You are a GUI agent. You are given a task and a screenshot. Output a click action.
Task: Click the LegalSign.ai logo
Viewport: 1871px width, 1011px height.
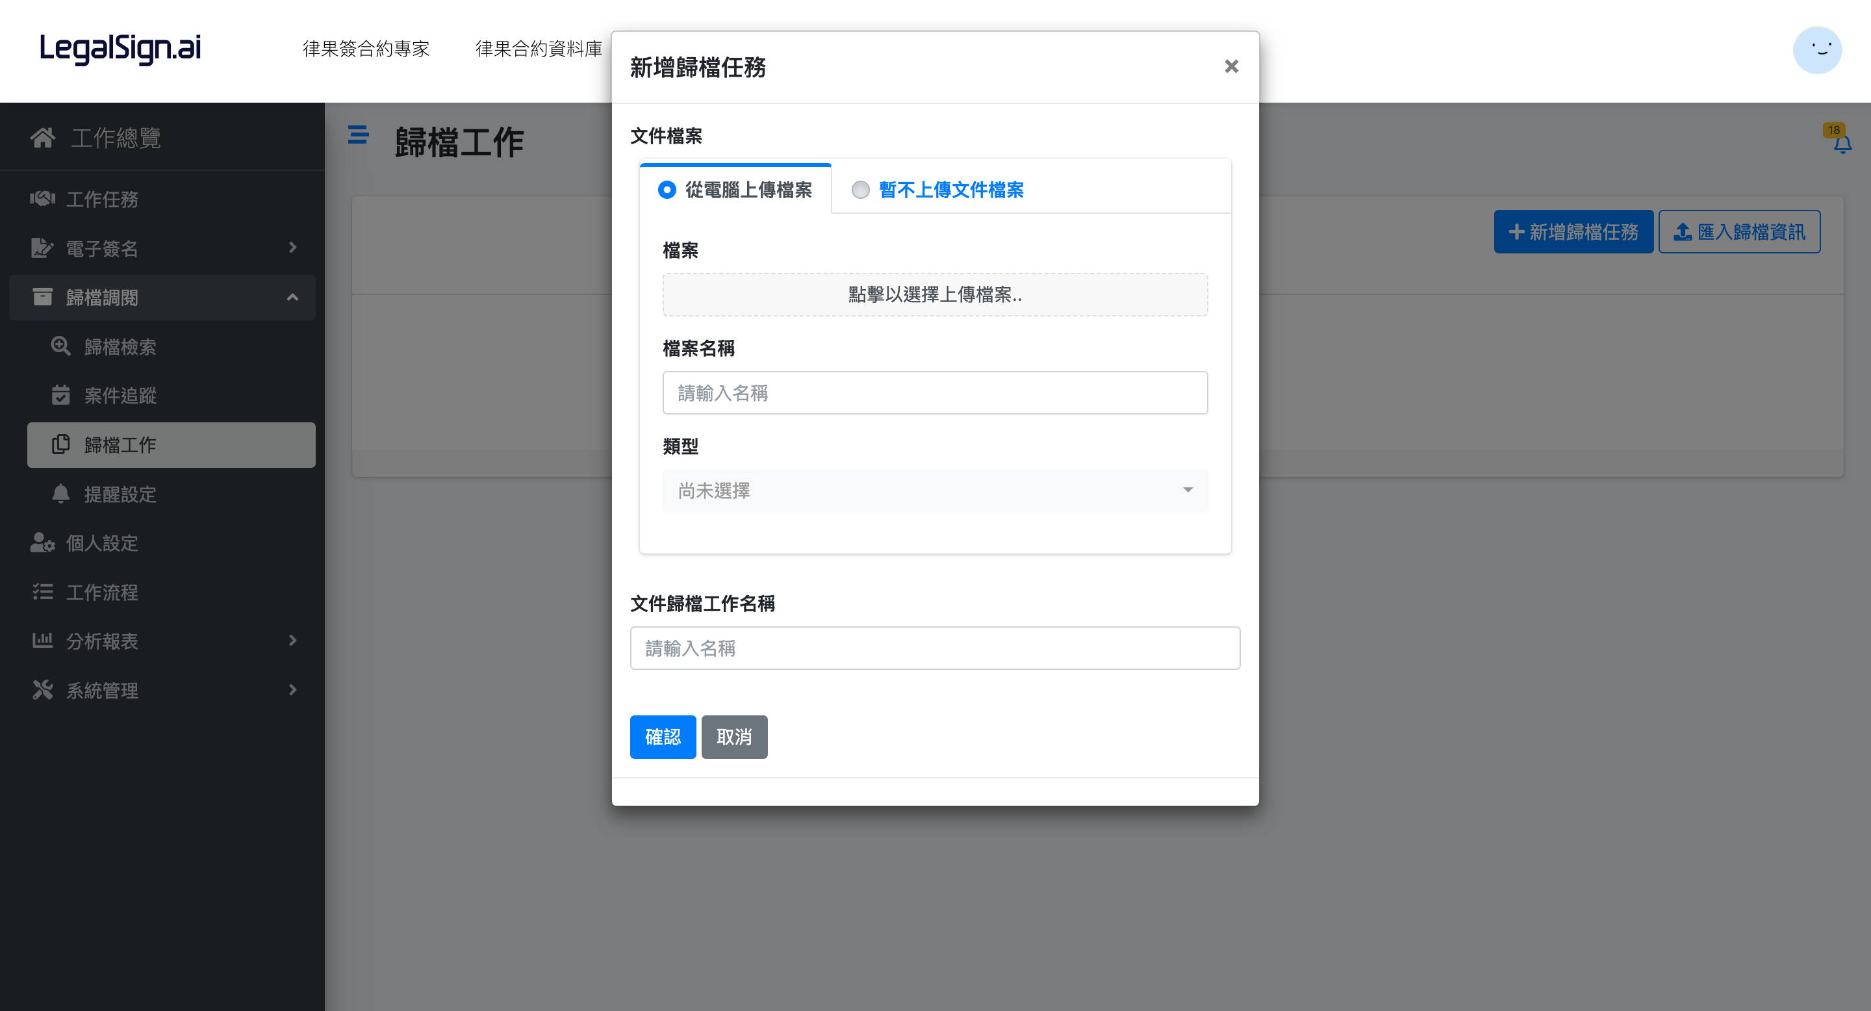(120, 49)
